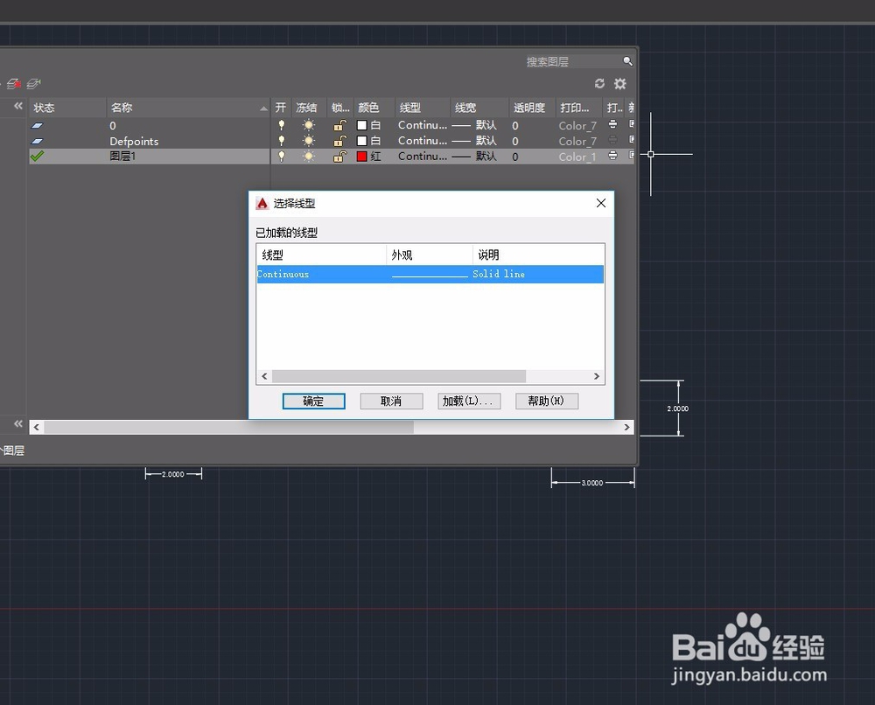This screenshot has width=875, height=705.
Task: Click the 取消 button
Action: coord(391,401)
